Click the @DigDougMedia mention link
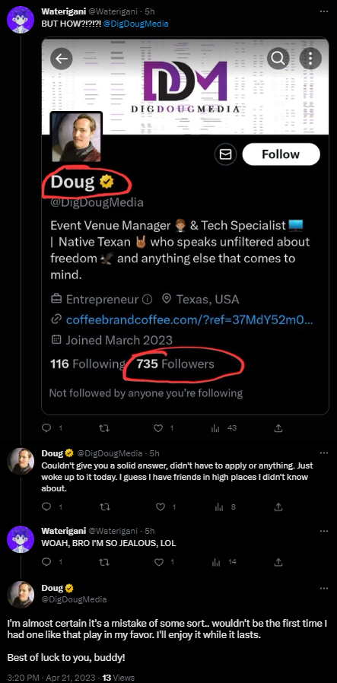The height and width of the screenshot is (683, 337). pyautogui.click(x=136, y=24)
